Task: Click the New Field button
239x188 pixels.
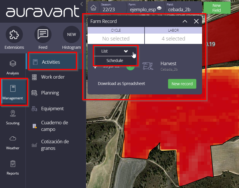Action: pos(217,8)
